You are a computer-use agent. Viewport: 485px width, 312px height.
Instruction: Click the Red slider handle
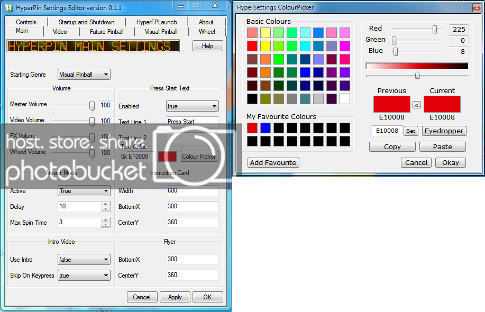tap(435, 30)
